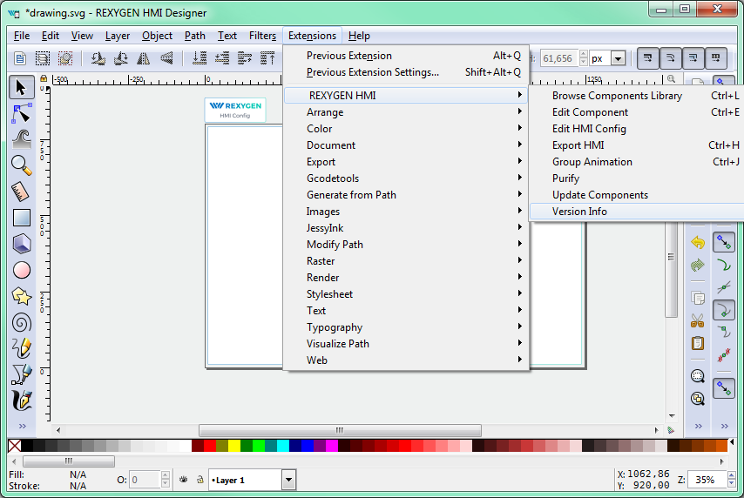Toggle color-managed display icon

point(671,430)
